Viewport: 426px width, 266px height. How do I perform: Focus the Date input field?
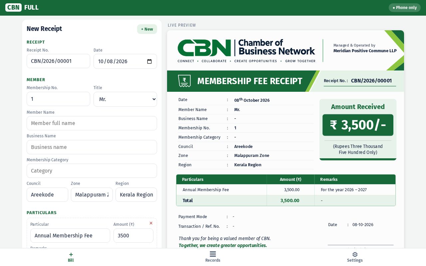[125, 62]
